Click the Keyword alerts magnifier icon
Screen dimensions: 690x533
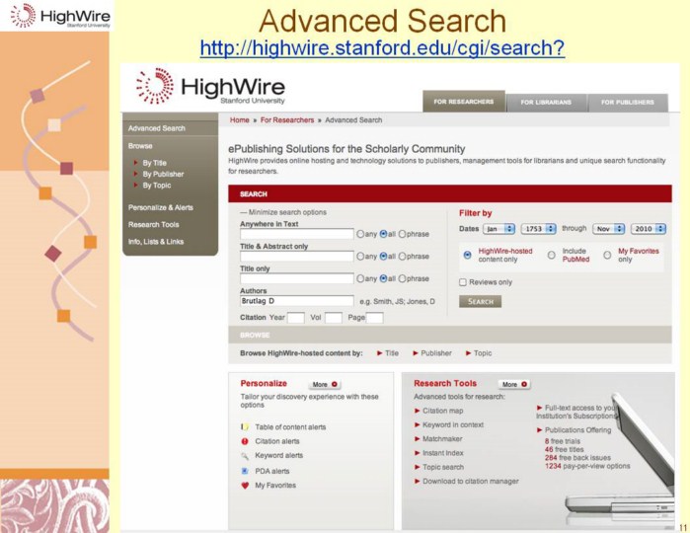click(245, 456)
